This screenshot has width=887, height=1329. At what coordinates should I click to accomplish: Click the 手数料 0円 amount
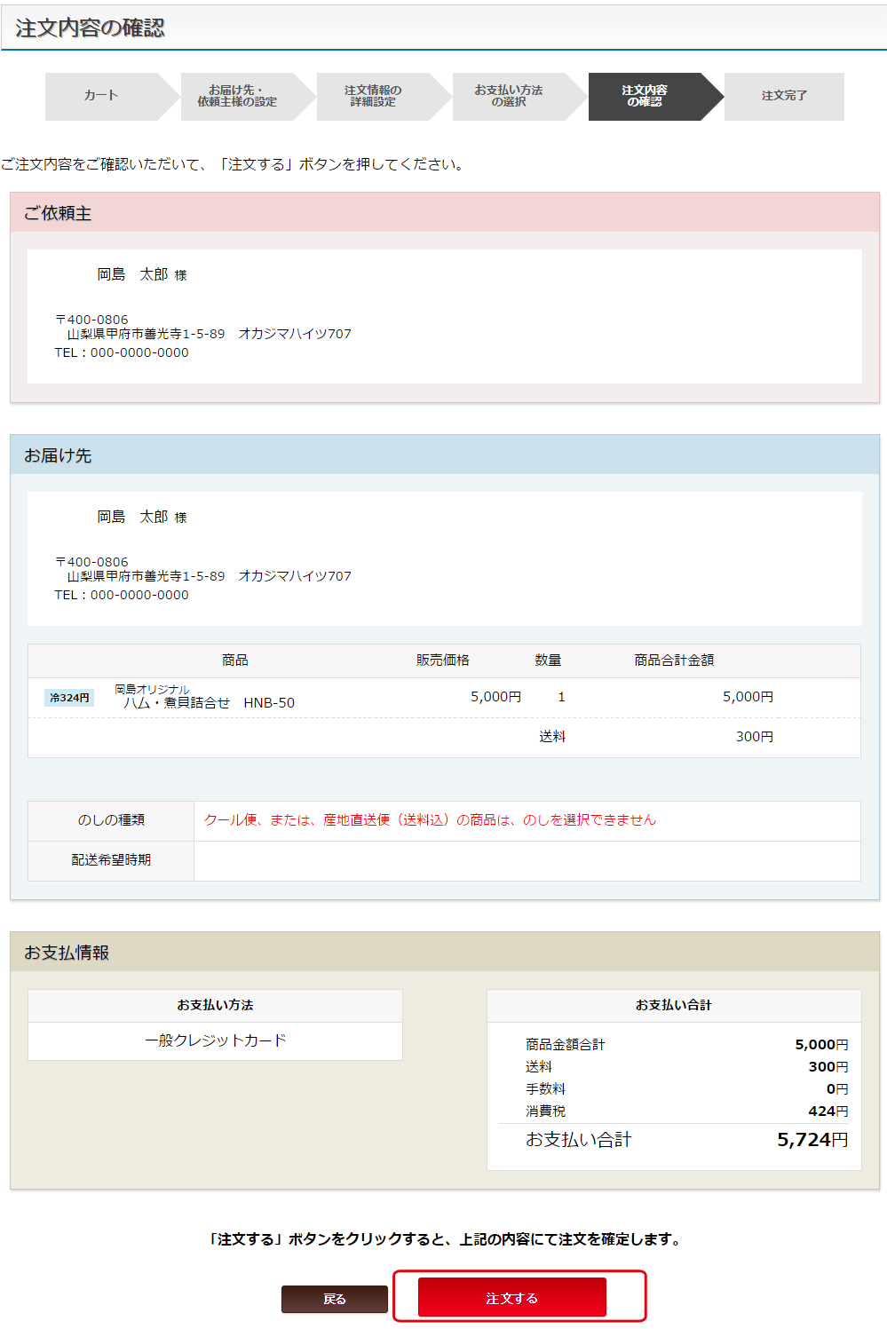pyautogui.click(x=837, y=1089)
